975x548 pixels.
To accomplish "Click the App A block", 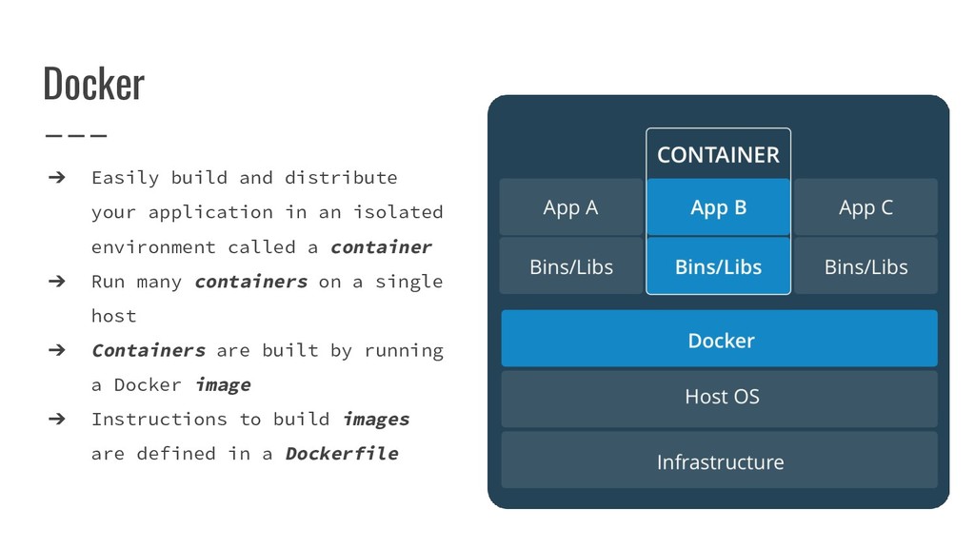I will (571, 206).
